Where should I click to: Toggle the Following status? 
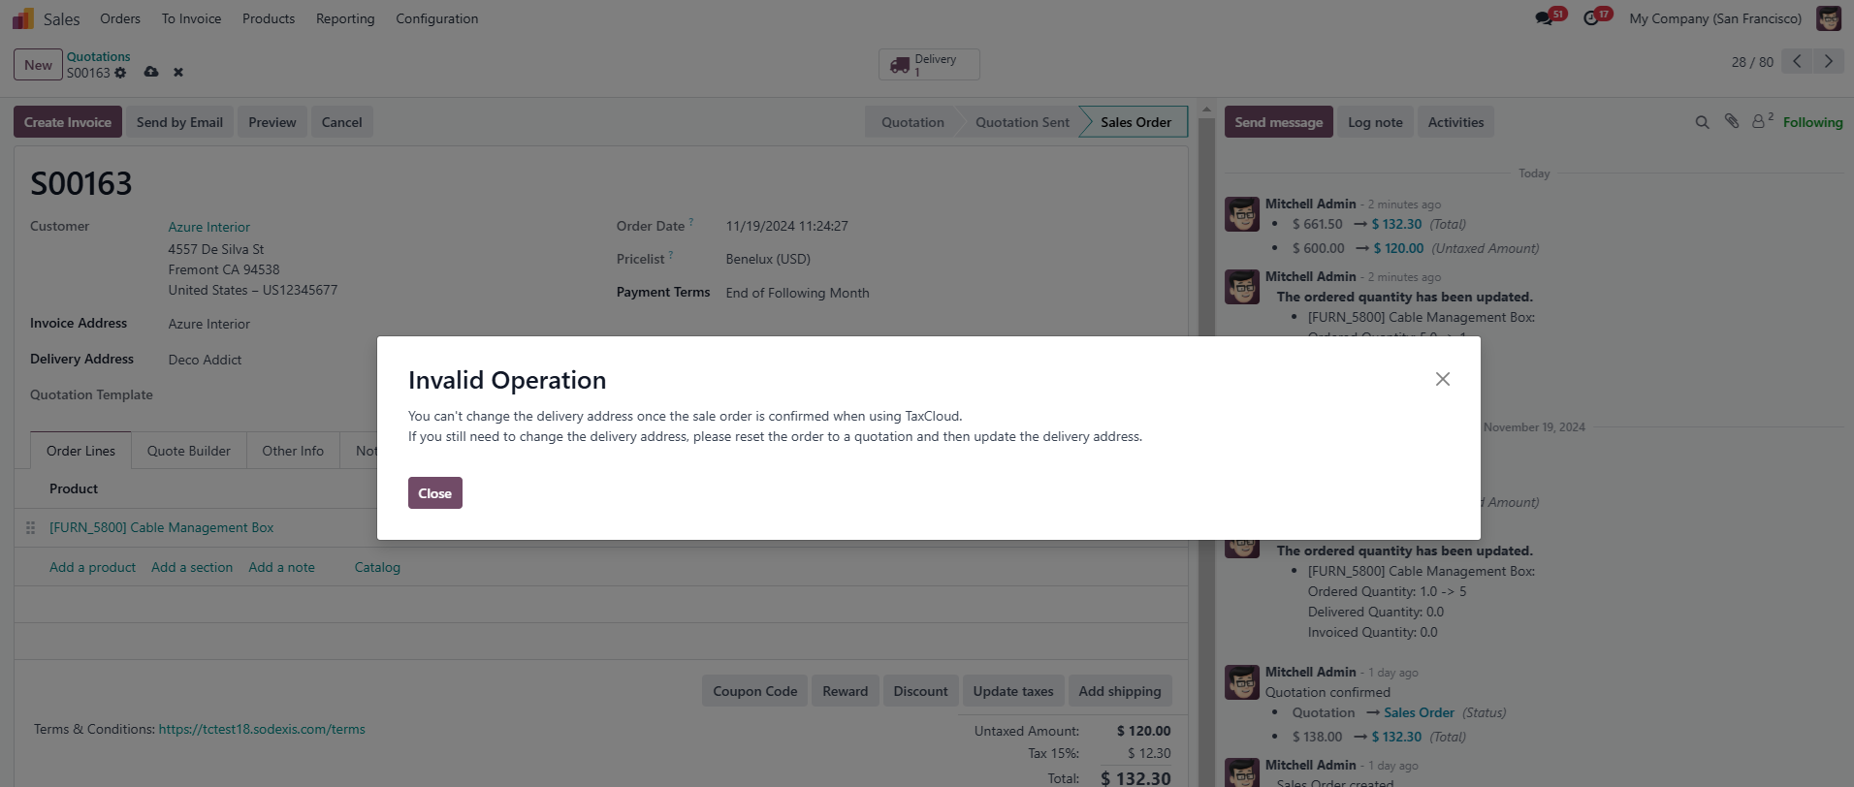click(x=1812, y=122)
